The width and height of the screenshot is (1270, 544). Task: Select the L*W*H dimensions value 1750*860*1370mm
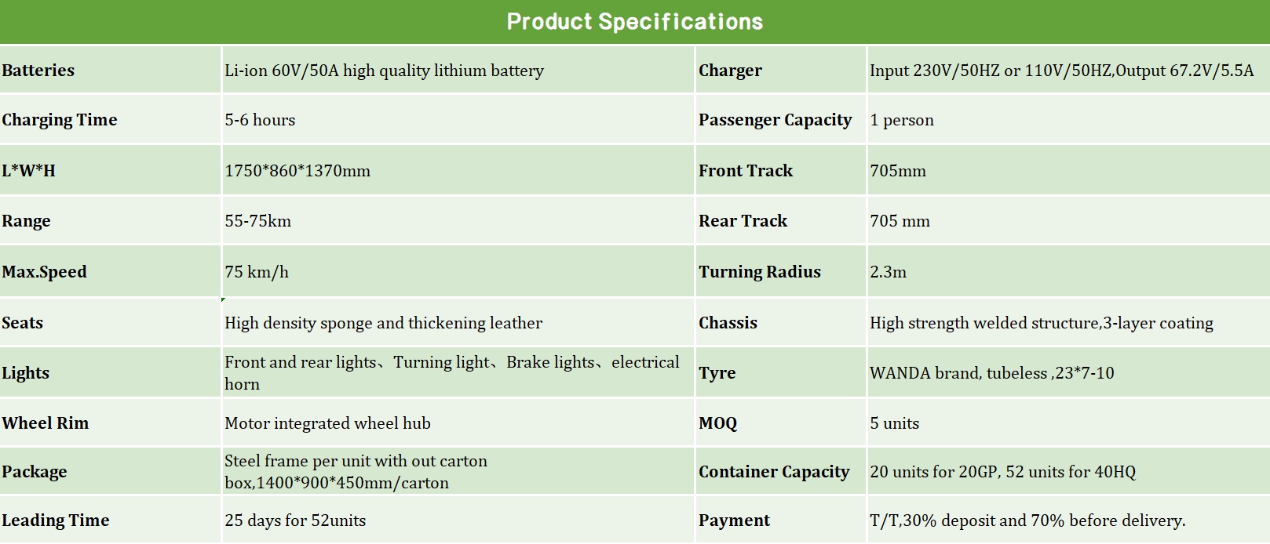click(297, 171)
